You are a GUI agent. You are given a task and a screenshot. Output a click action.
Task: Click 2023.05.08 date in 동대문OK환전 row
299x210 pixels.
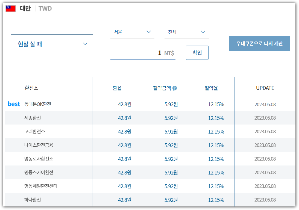[x=265, y=104]
